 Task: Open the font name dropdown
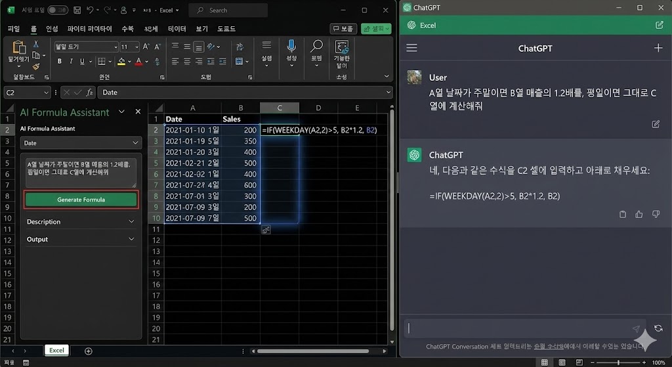click(x=115, y=47)
